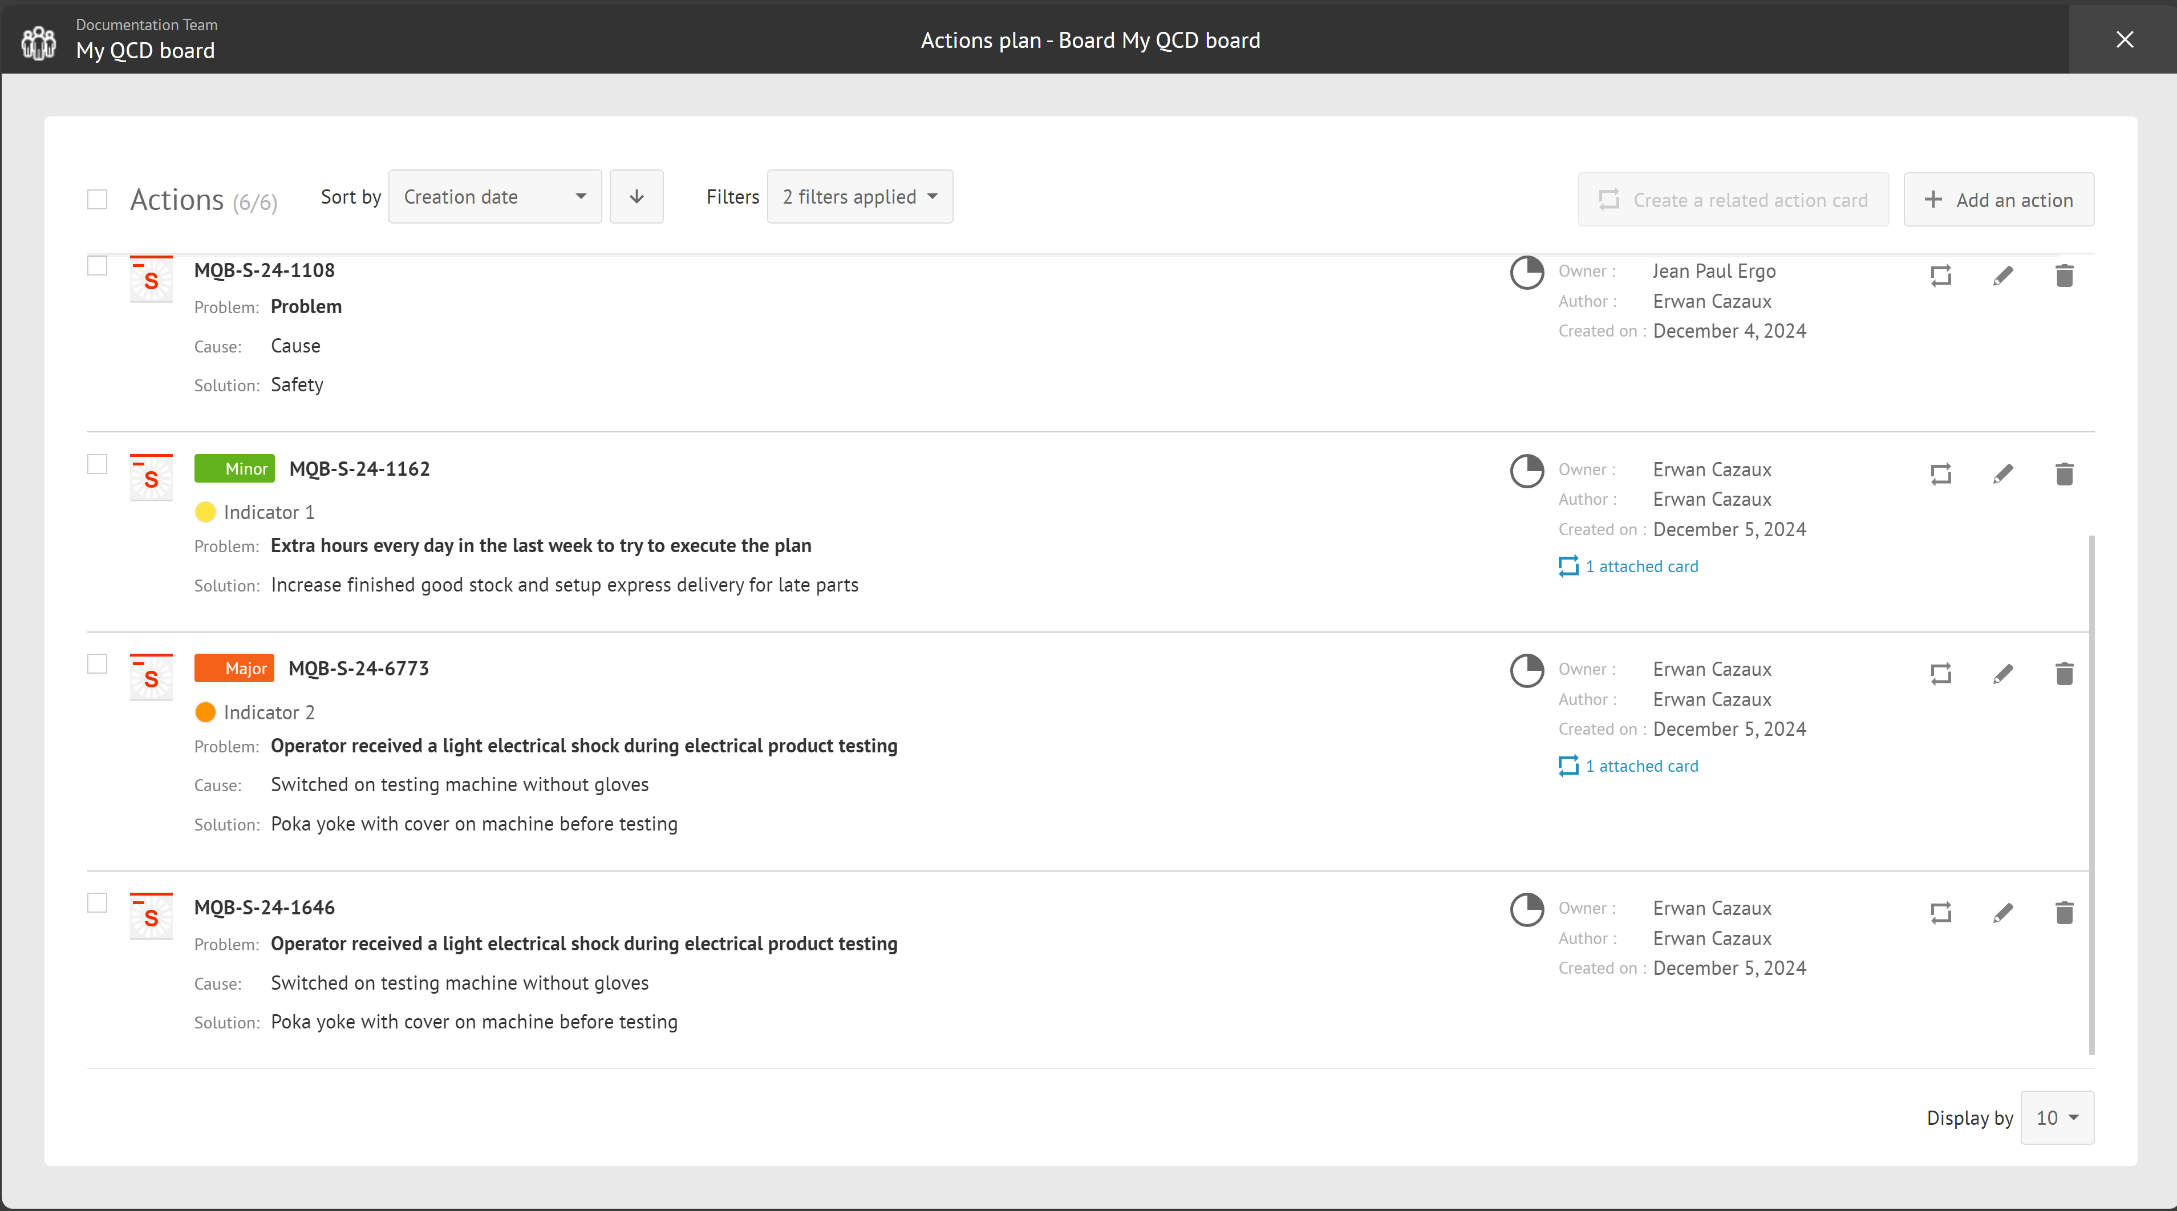Check the box for action MQB-S-24-1646
This screenshot has width=2177, height=1211.
coord(97,904)
